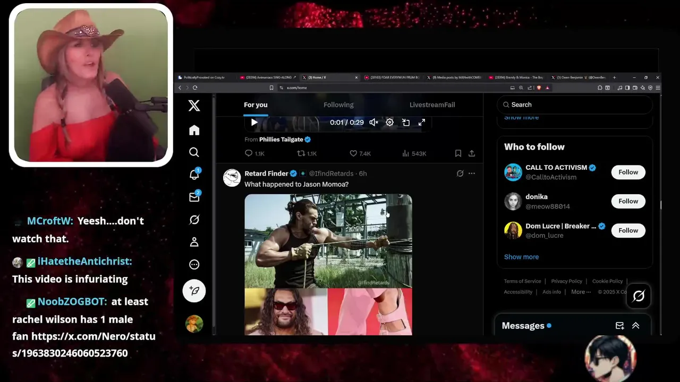Ask Grok about the Jason Momoa post
Image resolution: width=680 pixels, height=382 pixels.
pyautogui.click(x=460, y=173)
